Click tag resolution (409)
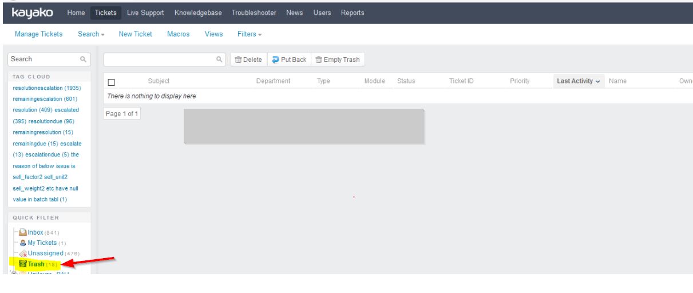 (31, 109)
